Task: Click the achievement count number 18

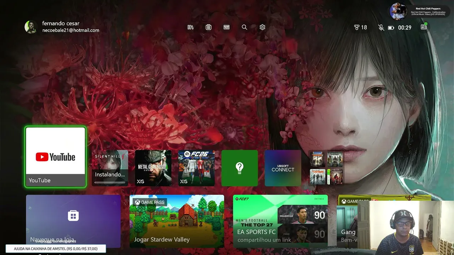Action: 364,27
